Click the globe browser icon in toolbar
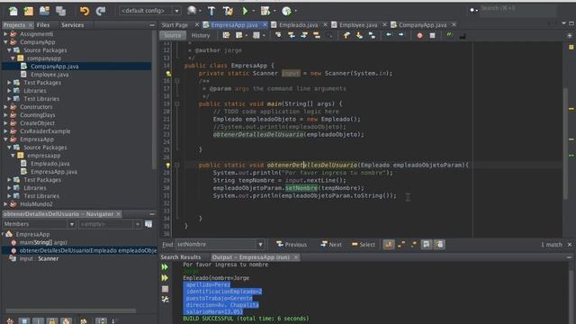 tap(192, 11)
